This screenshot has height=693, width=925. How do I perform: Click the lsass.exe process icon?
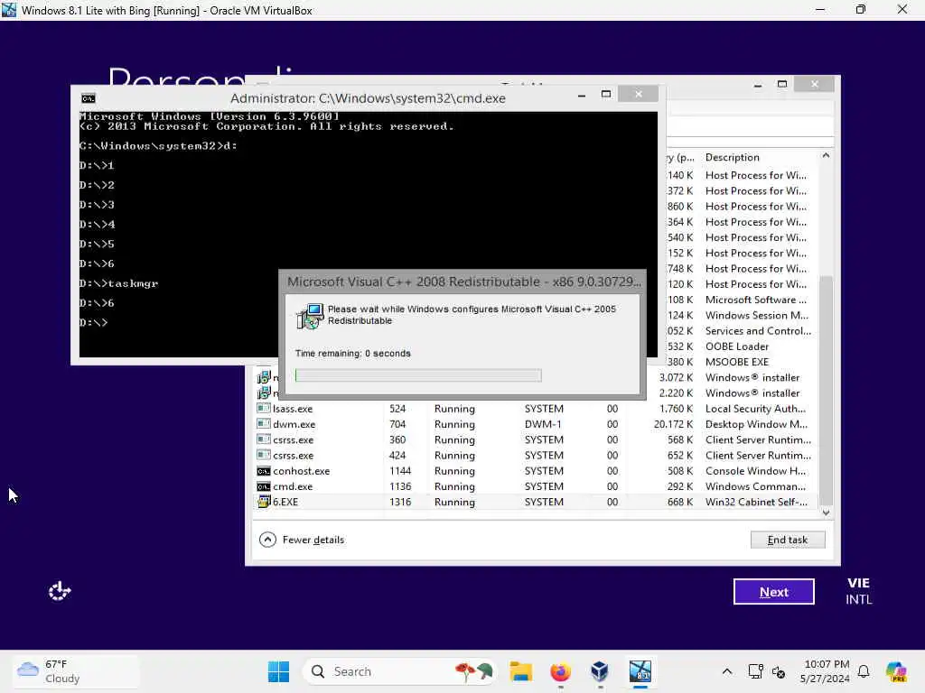coord(264,409)
